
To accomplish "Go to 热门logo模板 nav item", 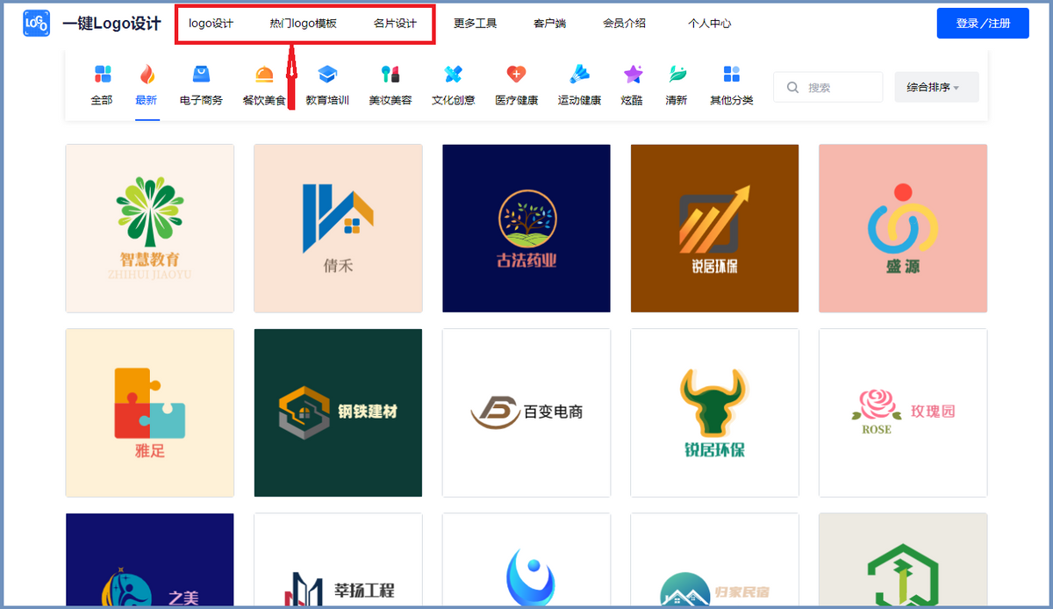I will point(303,24).
